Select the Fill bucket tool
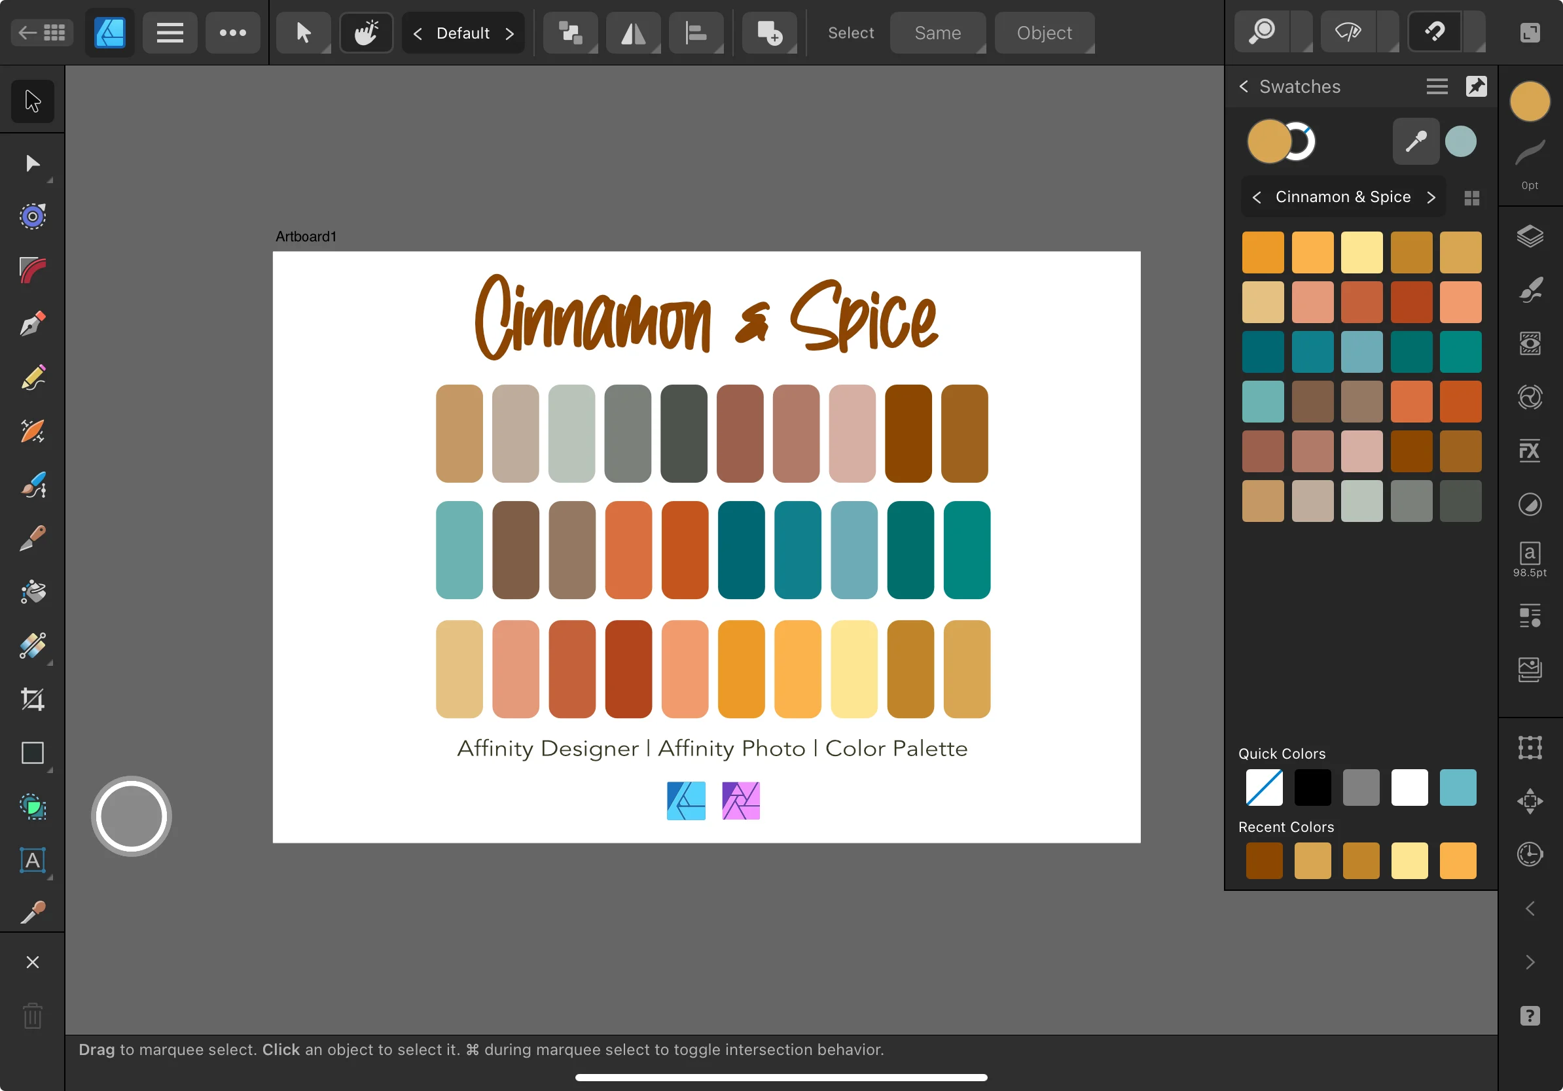The image size is (1563, 1091). click(32, 593)
